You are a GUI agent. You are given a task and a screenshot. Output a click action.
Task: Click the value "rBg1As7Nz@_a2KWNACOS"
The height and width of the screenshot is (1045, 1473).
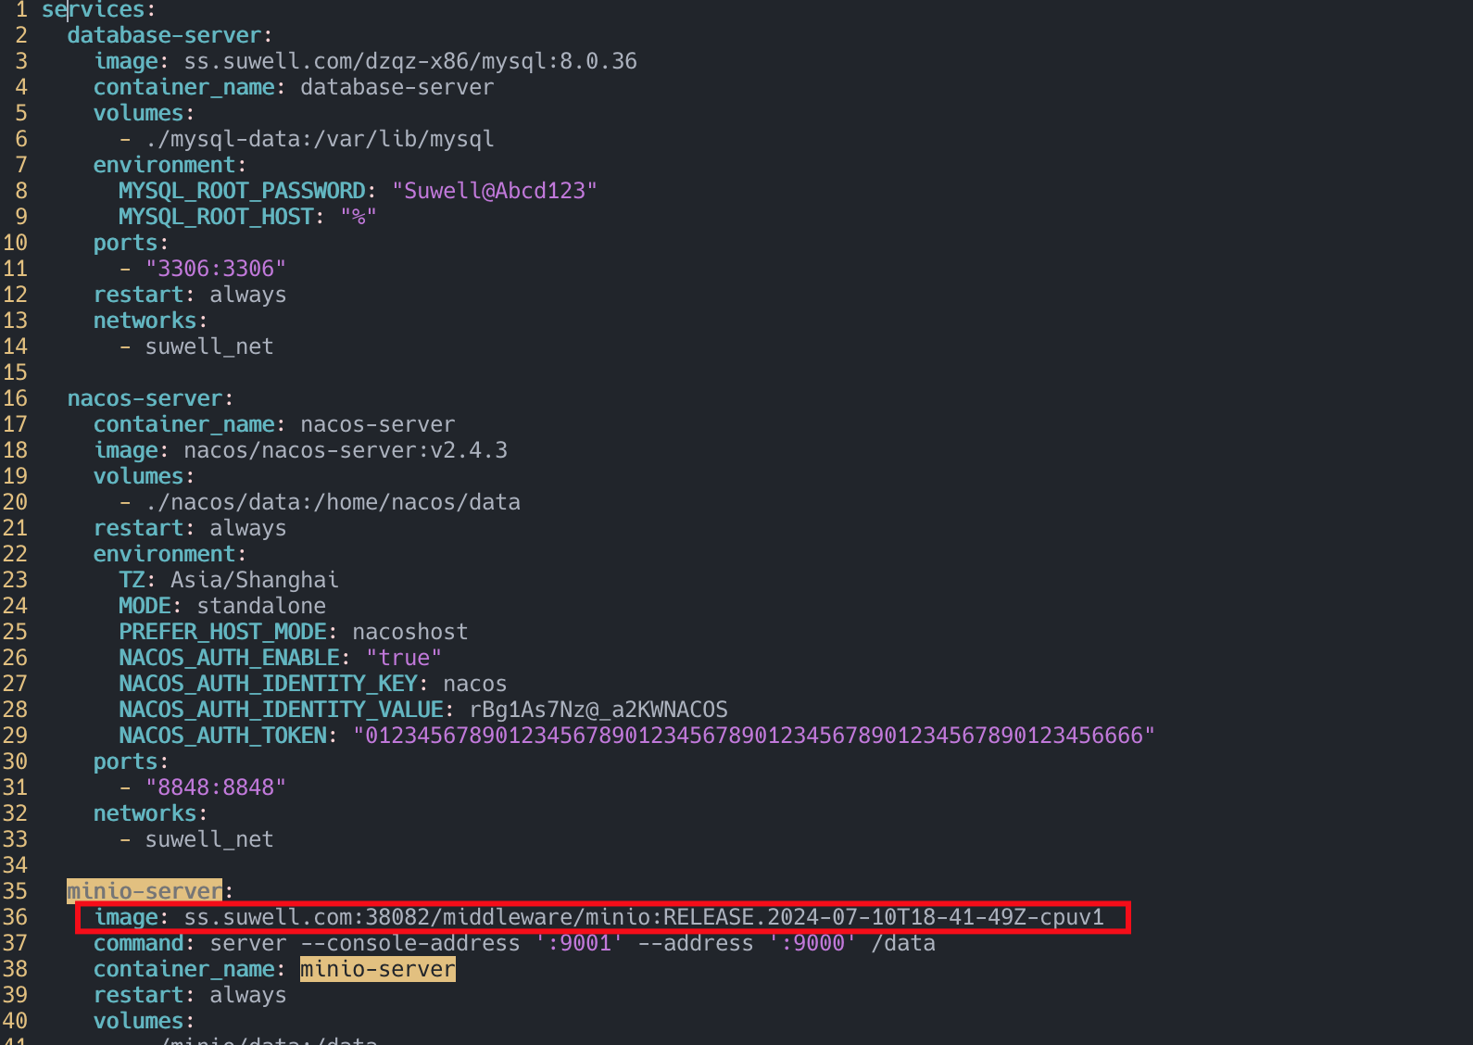598,710
